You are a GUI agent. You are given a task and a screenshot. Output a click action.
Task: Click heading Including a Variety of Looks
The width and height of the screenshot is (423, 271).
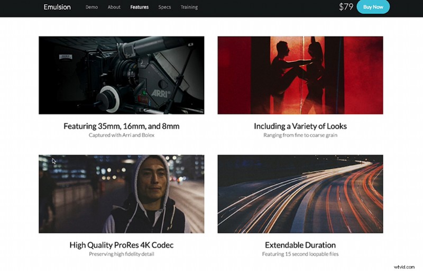300,126
